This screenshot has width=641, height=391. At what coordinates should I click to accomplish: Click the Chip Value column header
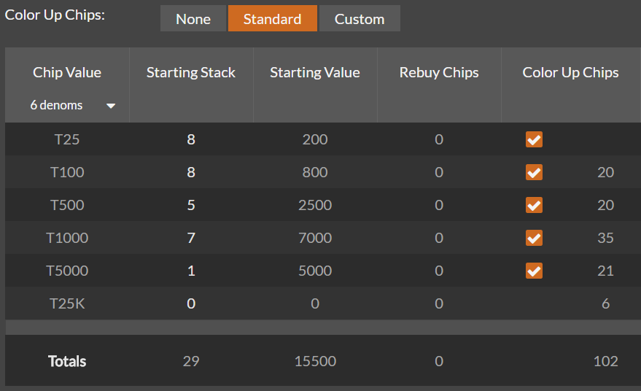click(x=67, y=72)
